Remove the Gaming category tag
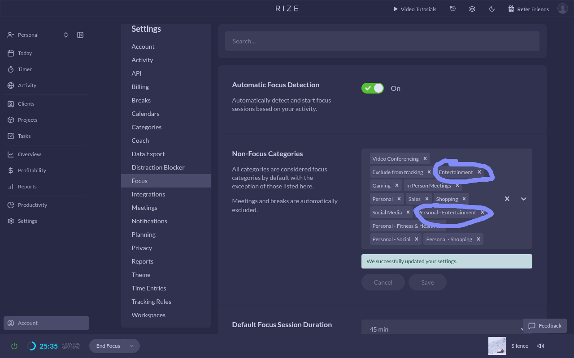 coord(397,186)
